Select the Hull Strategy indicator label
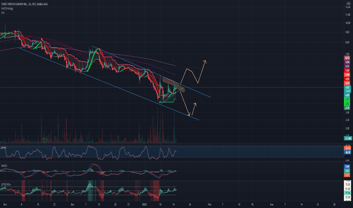 (x=7, y=8)
